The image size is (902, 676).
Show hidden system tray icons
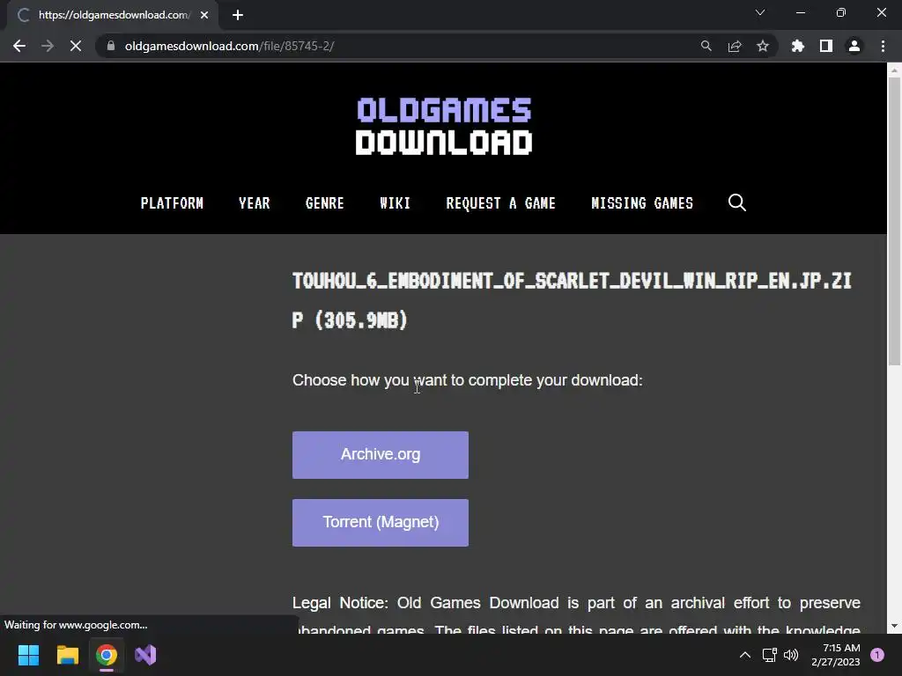pos(744,655)
